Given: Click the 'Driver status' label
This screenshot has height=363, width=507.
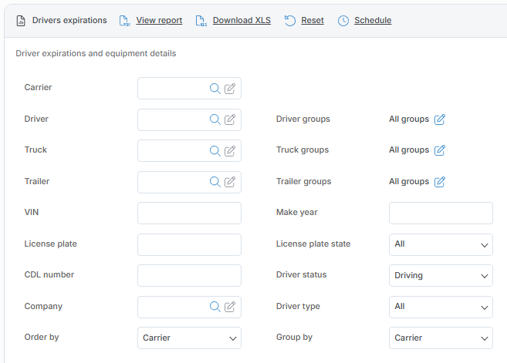Looking at the screenshot, I should [x=301, y=274].
